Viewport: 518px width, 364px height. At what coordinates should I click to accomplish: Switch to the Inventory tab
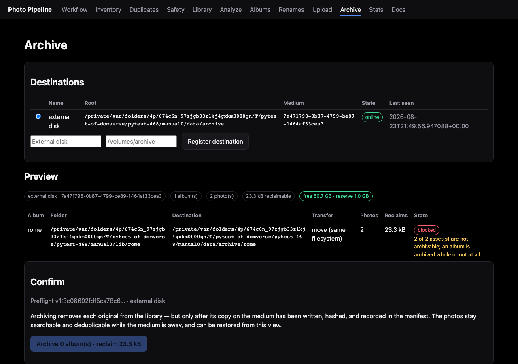click(108, 10)
